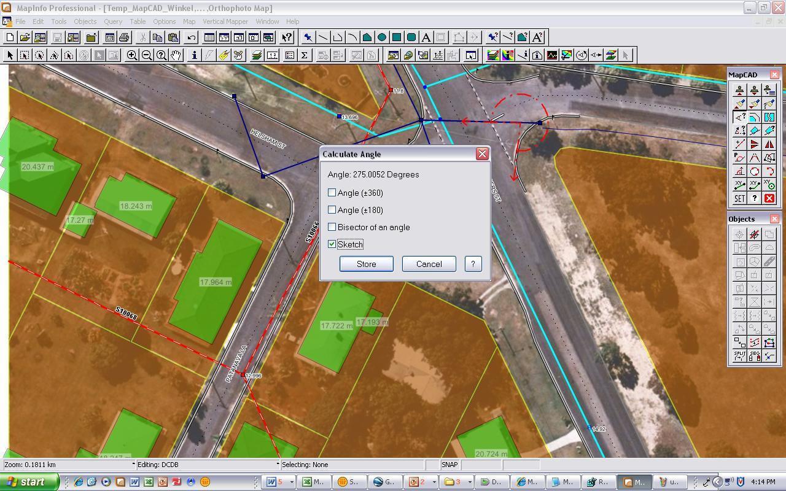Image resolution: width=786 pixels, height=491 pixels.
Task: Select the Symbol pushpin drawing tool
Action: pyautogui.click(x=308, y=37)
